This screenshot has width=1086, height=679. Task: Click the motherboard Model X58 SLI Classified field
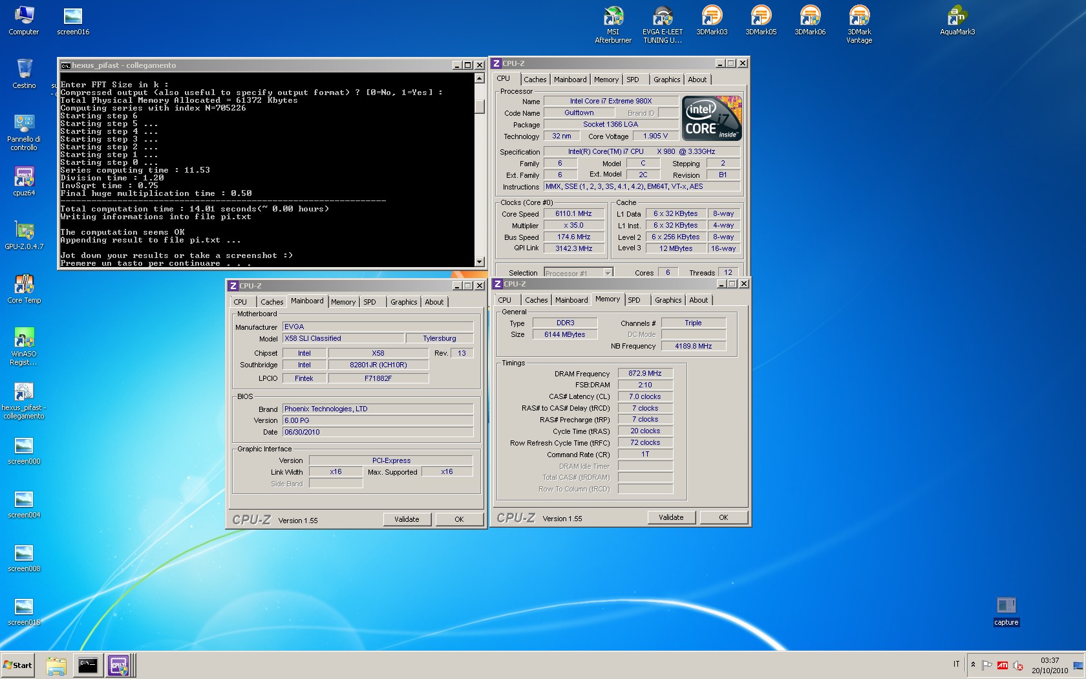(343, 338)
